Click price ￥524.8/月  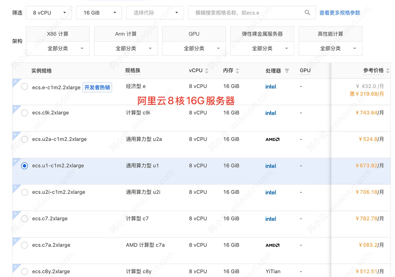tap(371, 139)
